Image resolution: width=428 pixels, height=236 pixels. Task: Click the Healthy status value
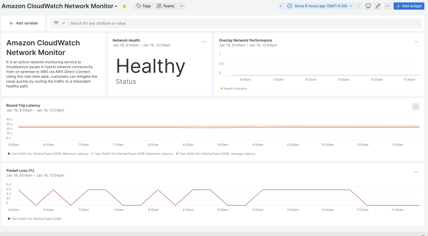click(x=150, y=66)
